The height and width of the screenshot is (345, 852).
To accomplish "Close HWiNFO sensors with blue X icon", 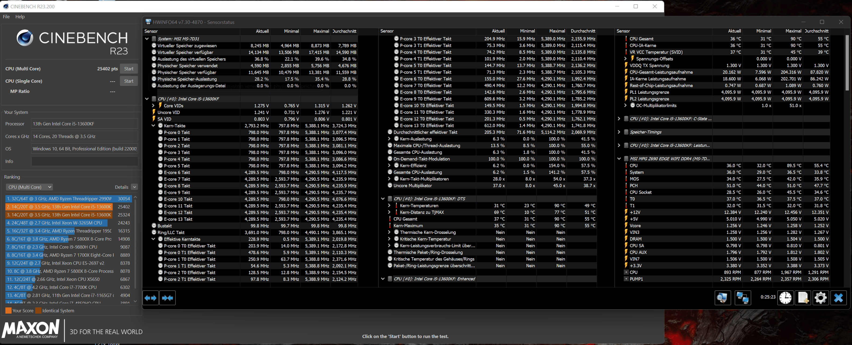I will pos(839,298).
